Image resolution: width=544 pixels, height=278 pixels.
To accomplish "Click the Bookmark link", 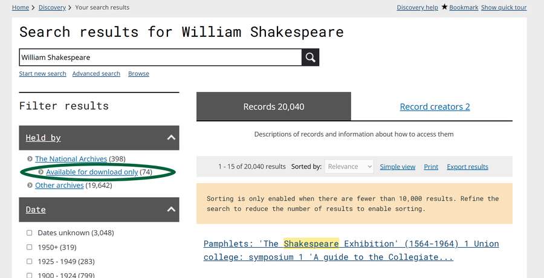I will [x=464, y=7].
